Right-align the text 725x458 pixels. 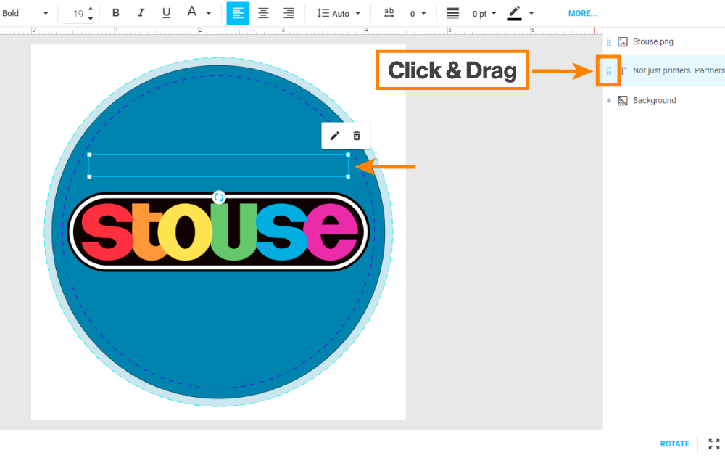(289, 14)
